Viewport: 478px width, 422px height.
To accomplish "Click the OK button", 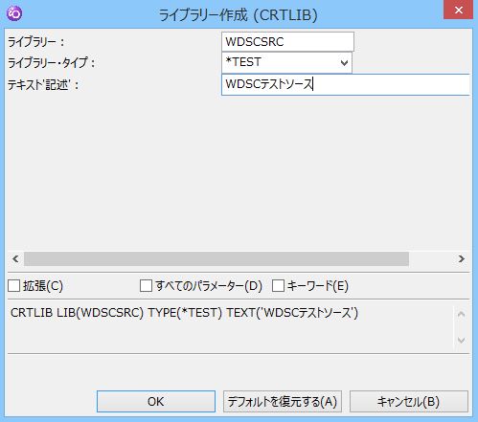I will pos(156,401).
